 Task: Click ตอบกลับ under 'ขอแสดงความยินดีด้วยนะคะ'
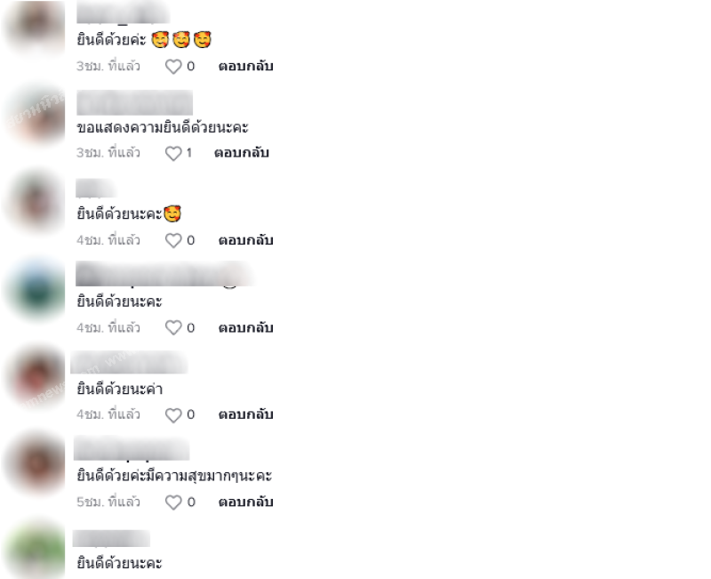coord(242,153)
